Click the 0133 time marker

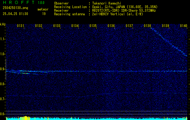click(x=57, y=26)
